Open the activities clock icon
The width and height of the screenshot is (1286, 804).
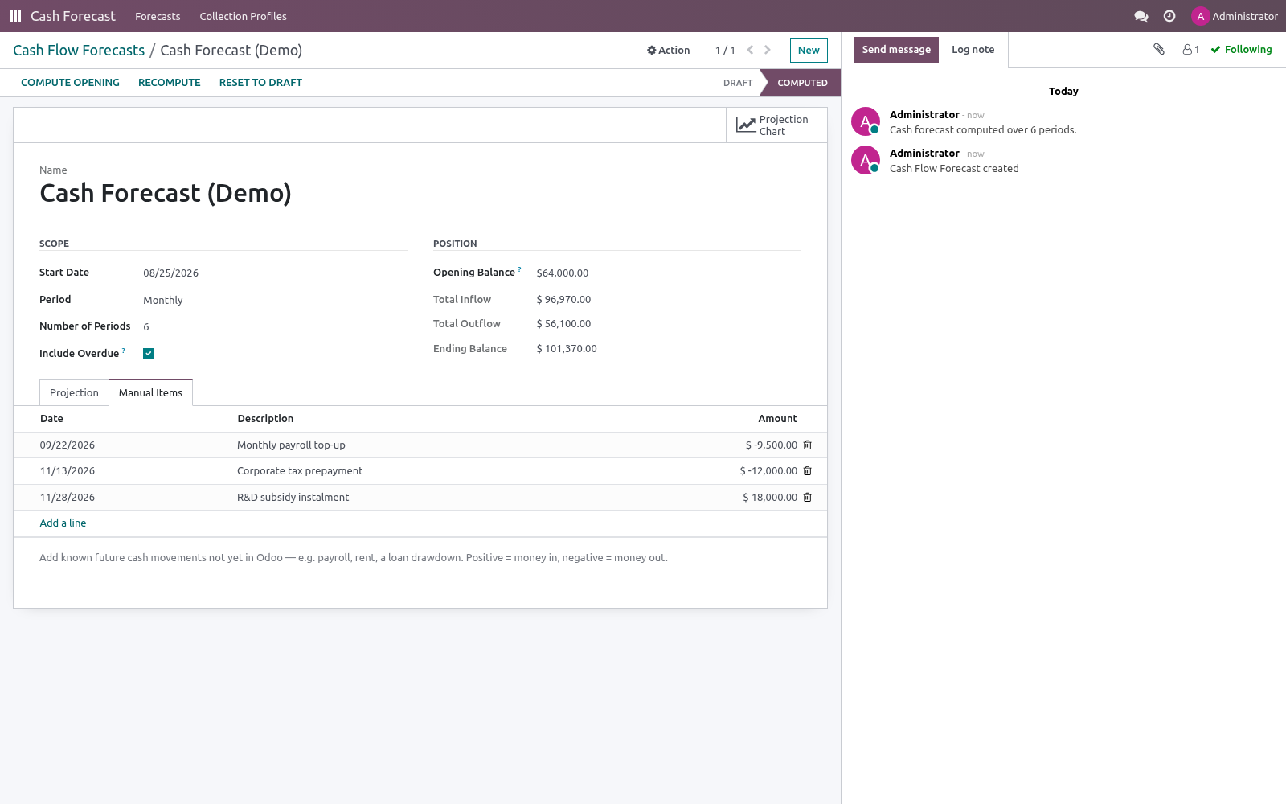click(1169, 16)
